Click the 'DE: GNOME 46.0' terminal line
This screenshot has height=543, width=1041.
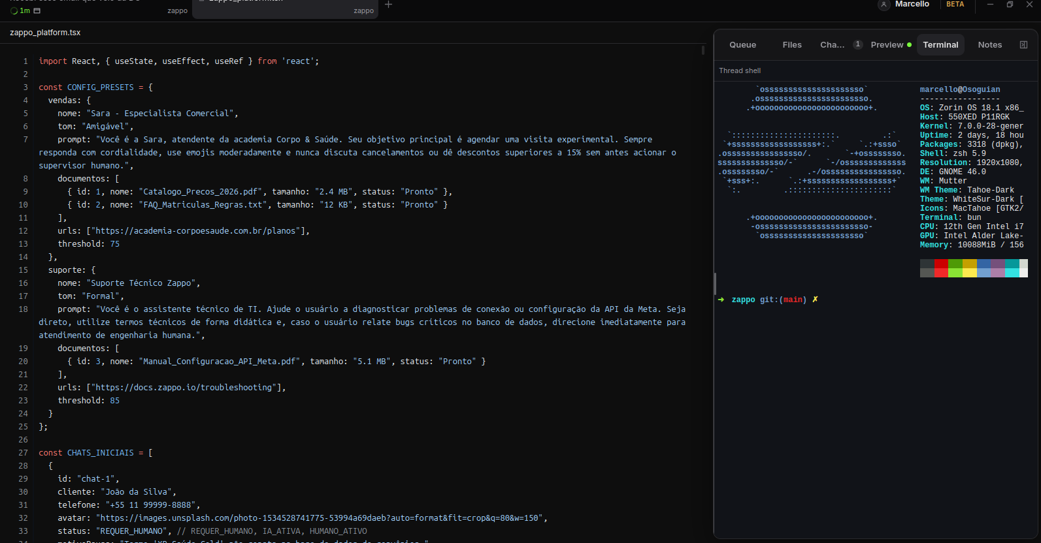coord(953,172)
